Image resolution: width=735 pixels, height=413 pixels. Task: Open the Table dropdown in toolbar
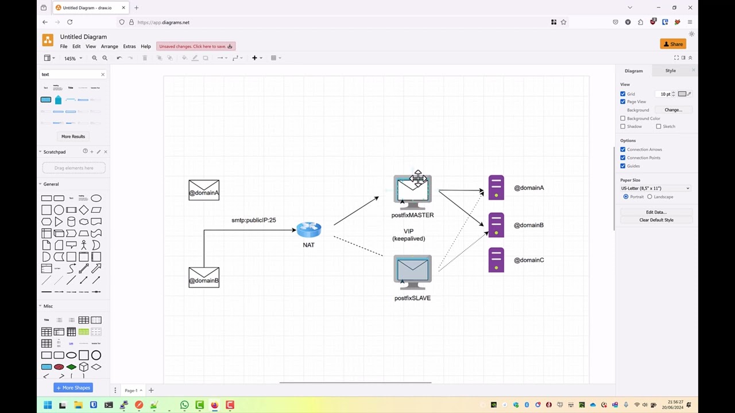click(x=276, y=58)
